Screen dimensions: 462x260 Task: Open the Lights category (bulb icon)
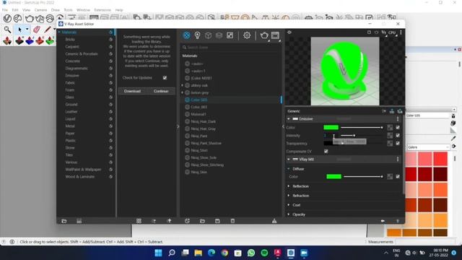pos(197,35)
